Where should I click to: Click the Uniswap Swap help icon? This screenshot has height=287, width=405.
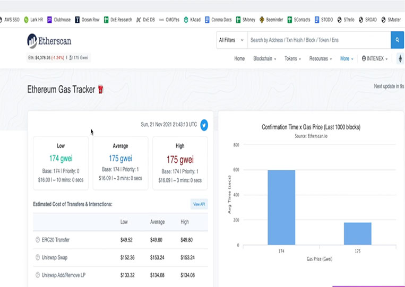point(38,257)
